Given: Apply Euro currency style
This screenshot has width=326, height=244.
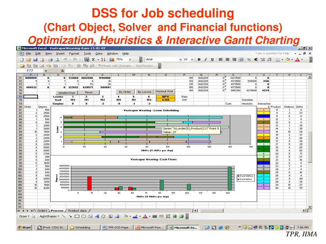Looking at the screenshot, I should [256, 59].
